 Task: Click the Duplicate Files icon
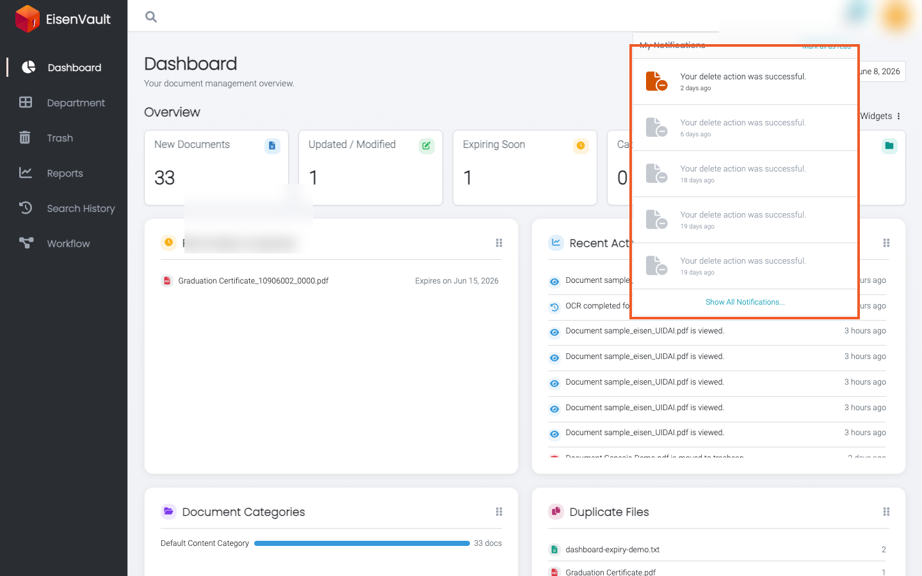click(x=556, y=511)
